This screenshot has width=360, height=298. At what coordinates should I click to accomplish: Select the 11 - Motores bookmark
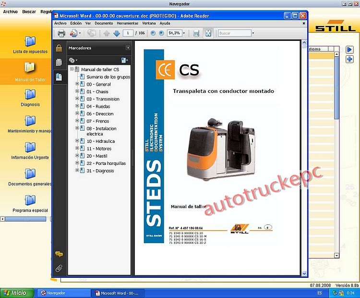(x=99, y=149)
